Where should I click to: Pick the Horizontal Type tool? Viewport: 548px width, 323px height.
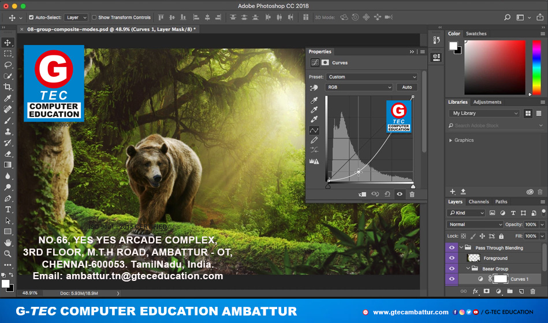click(8, 209)
